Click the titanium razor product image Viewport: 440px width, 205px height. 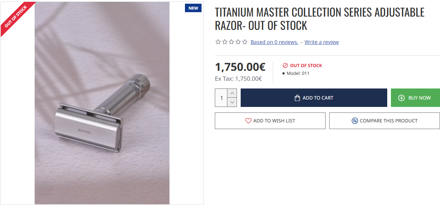102,111
